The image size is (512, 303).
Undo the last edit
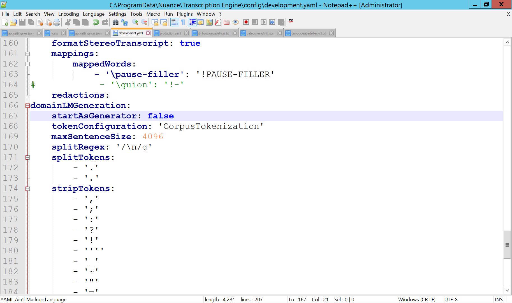click(x=96, y=22)
